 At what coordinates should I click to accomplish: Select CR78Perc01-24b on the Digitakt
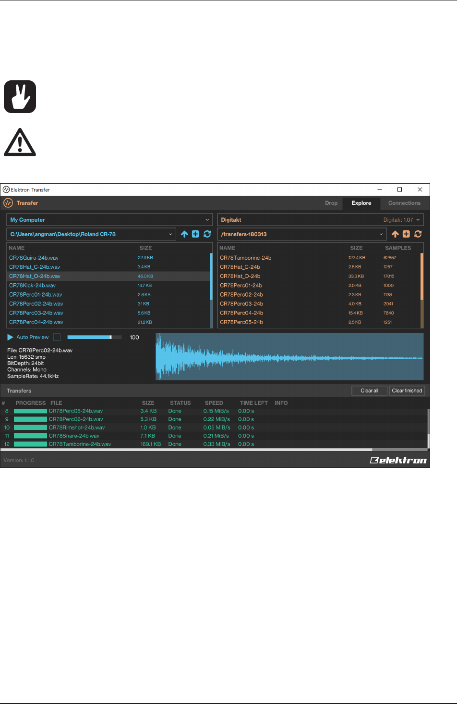click(319, 285)
